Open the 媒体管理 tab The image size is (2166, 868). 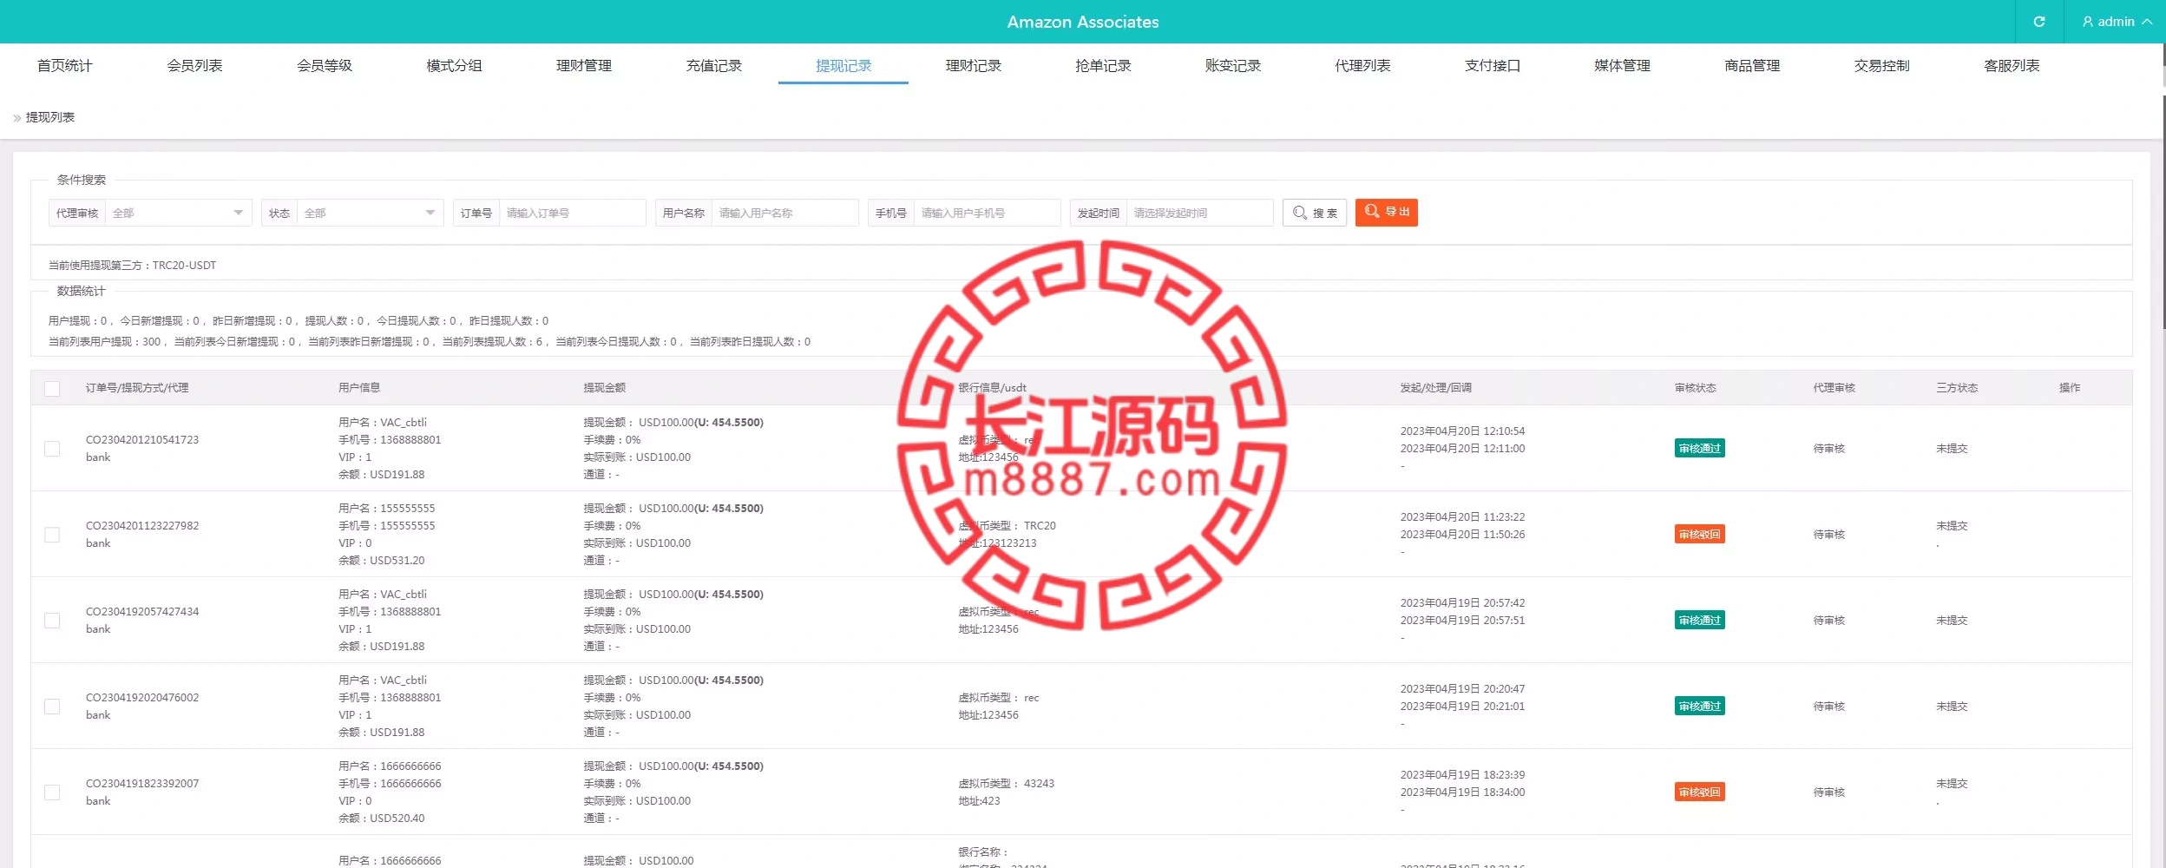click(1622, 66)
